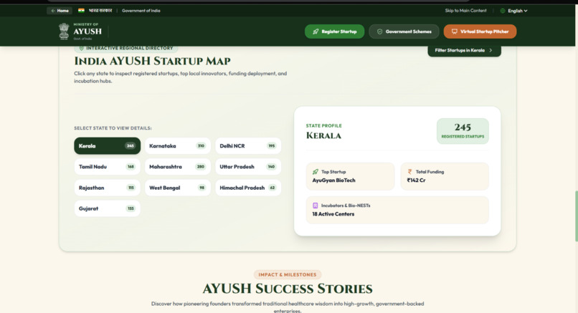Image resolution: width=578 pixels, height=313 pixels.
Task: Click the Register Startup button
Action: (x=334, y=32)
